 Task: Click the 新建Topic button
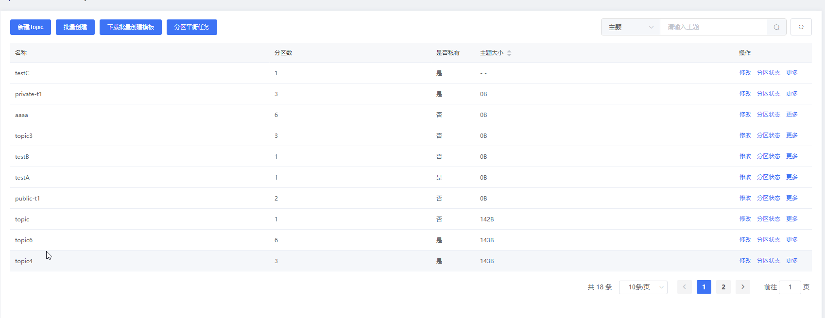coord(31,27)
